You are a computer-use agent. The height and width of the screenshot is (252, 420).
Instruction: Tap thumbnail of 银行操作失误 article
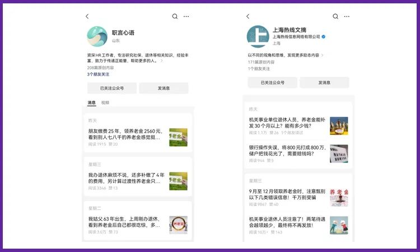coord(339,153)
